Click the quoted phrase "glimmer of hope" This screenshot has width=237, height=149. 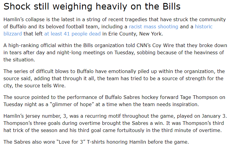(72, 104)
